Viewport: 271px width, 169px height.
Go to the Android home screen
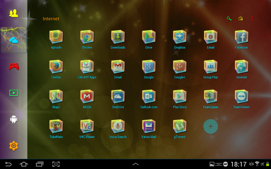24,164
